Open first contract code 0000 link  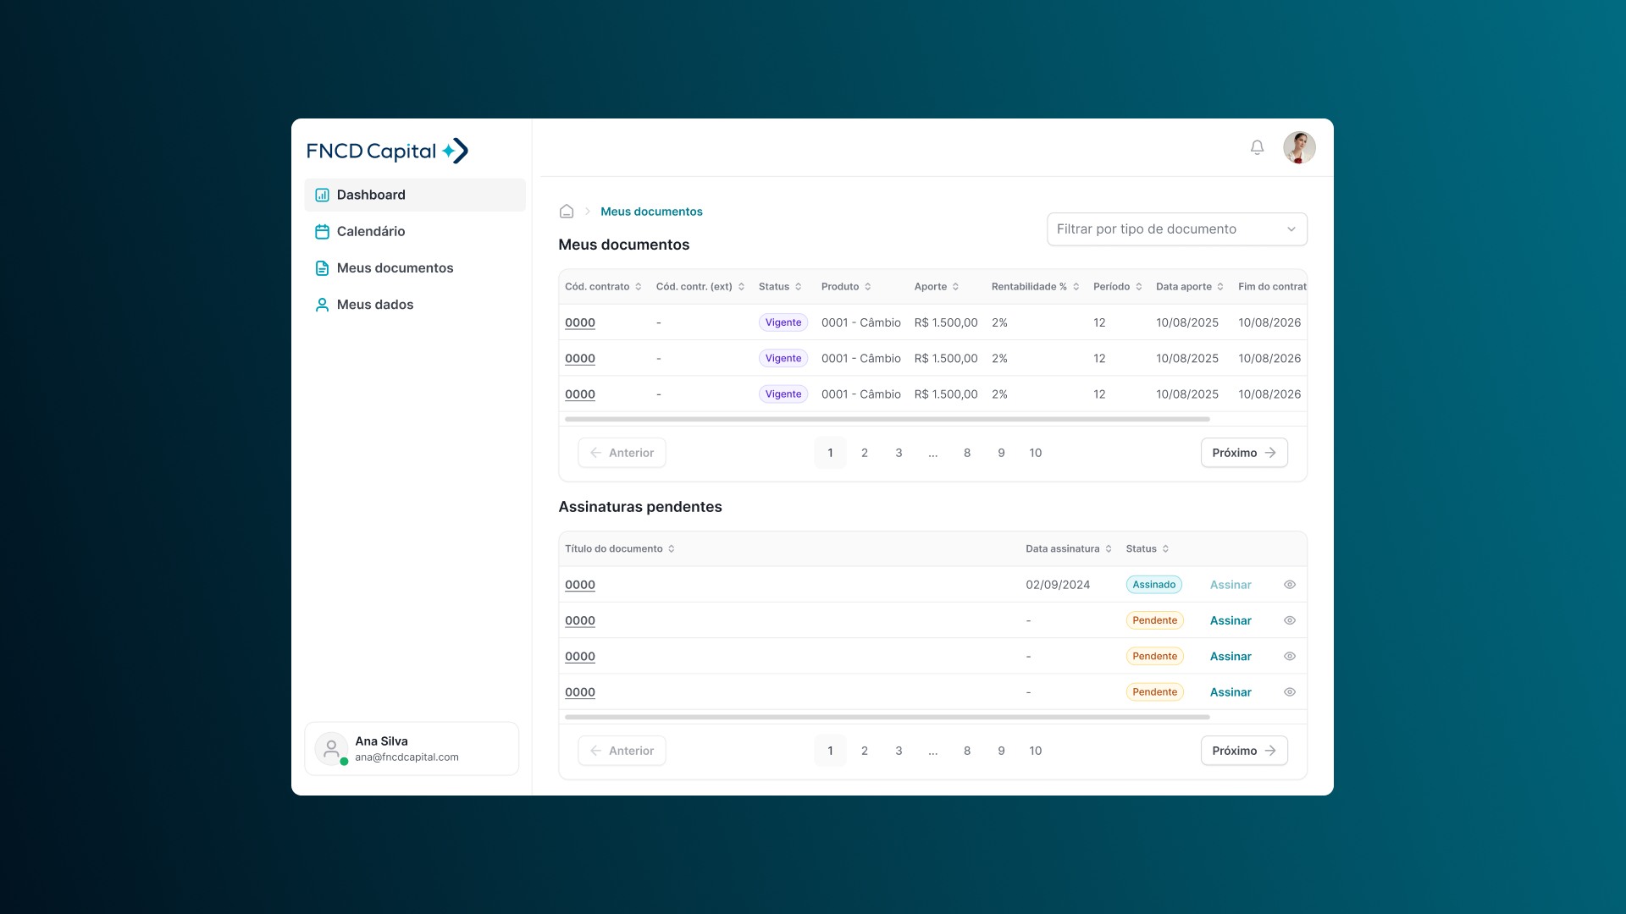tap(580, 322)
